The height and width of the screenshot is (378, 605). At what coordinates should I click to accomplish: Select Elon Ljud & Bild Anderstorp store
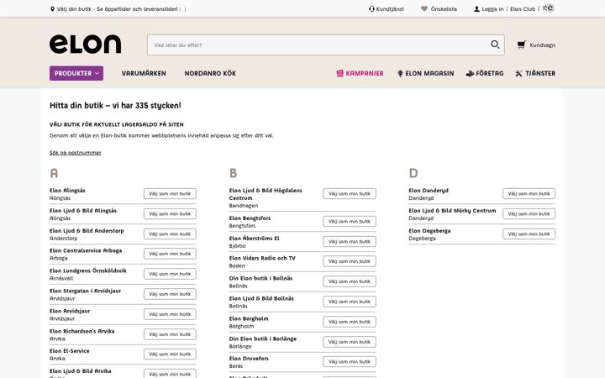(170, 234)
